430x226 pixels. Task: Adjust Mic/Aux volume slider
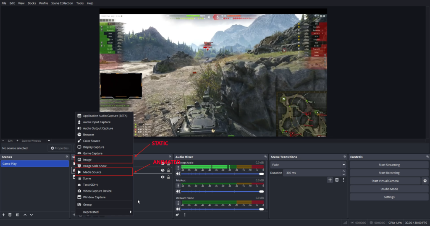click(223, 192)
